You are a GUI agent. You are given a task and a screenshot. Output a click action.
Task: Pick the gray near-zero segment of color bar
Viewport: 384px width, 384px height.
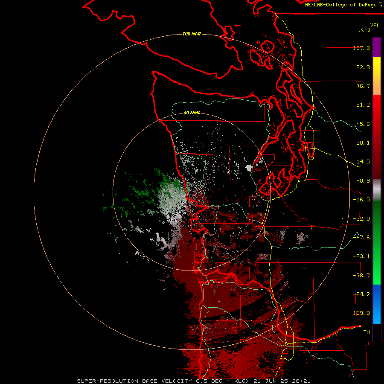[x=377, y=190]
